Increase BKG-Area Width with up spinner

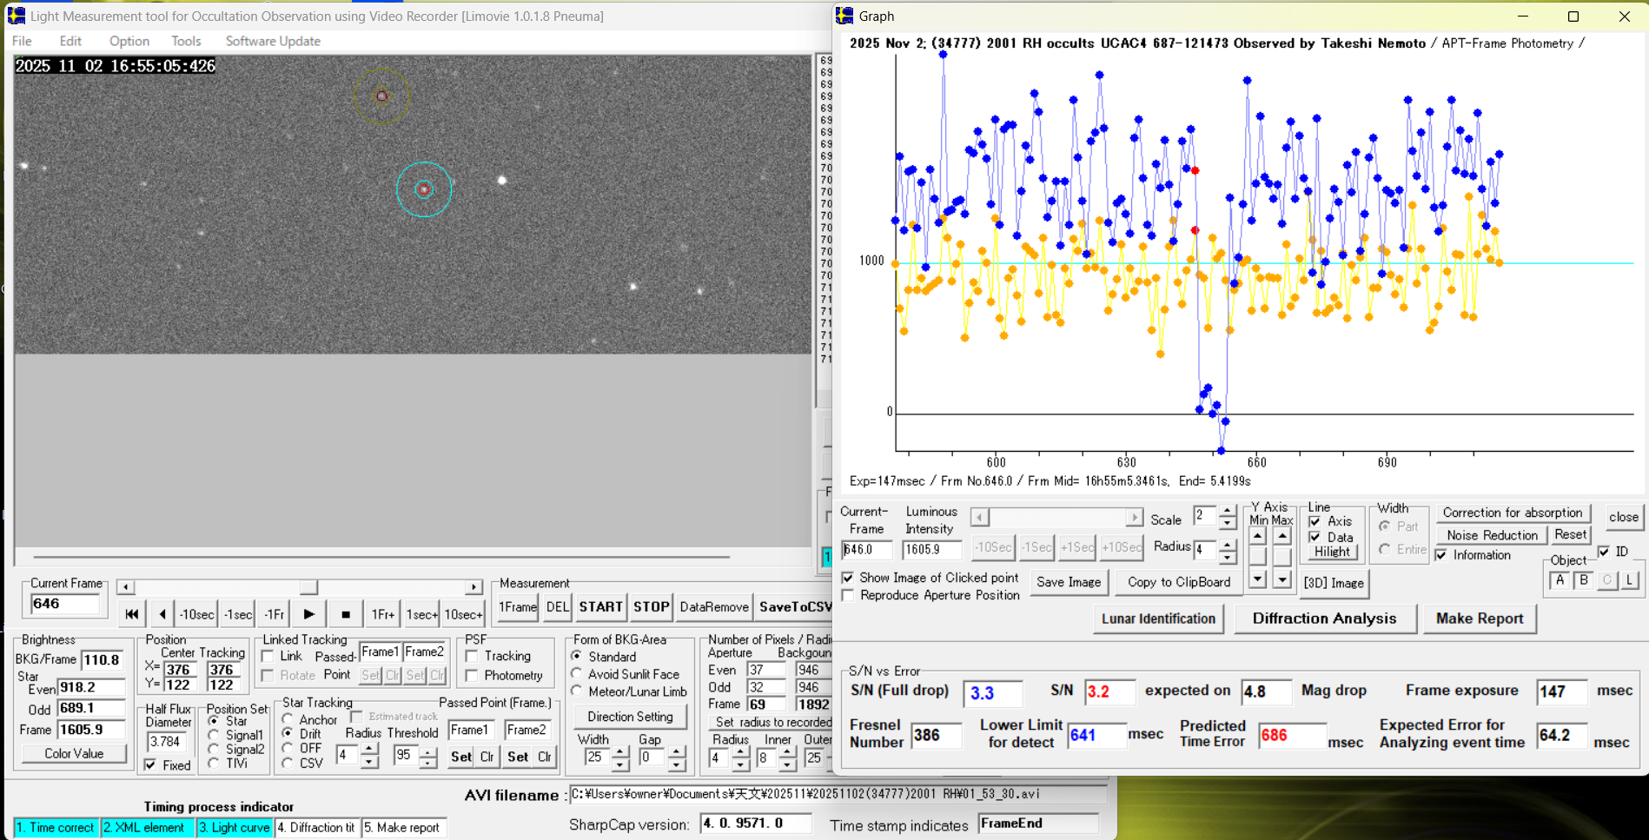point(620,751)
